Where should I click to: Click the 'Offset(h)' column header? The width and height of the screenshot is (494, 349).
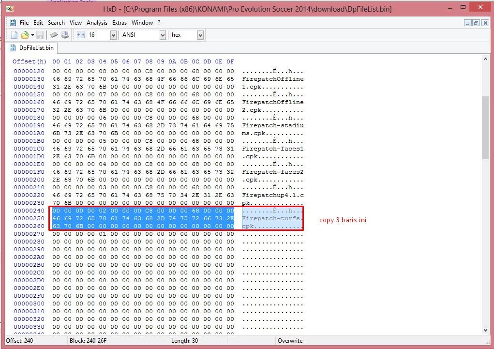click(30, 61)
